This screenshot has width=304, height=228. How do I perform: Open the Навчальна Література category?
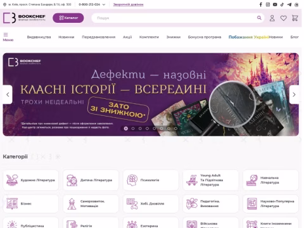(x=271, y=180)
